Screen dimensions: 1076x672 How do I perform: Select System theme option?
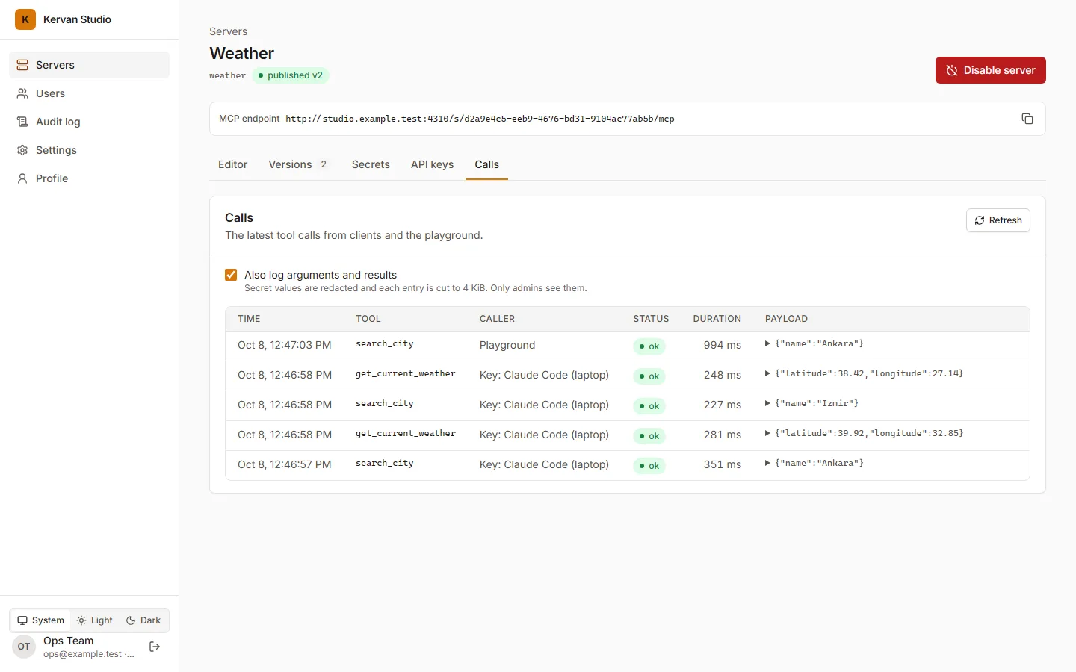tap(41, 620)
